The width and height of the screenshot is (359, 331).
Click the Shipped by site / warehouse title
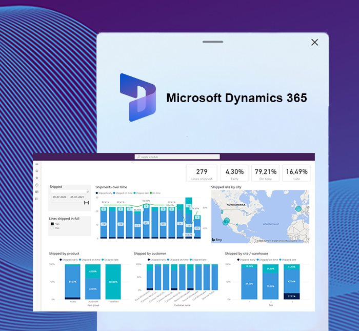point(246,254)
